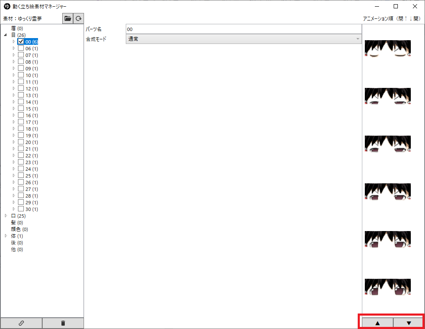Expand the 06 (1) part node
The height and width of the screenshot is (329, 425).
point(14,48)
